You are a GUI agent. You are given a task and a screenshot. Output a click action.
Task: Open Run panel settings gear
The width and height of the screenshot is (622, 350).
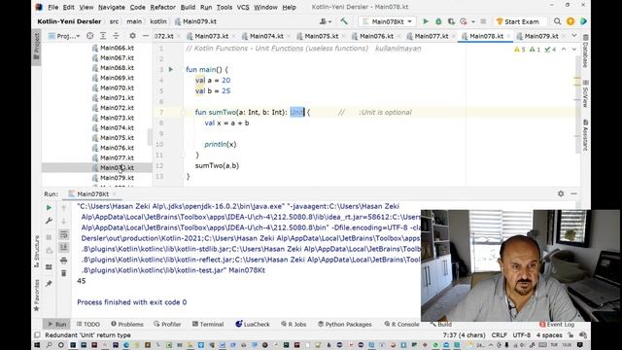click(x=561, y=193)
